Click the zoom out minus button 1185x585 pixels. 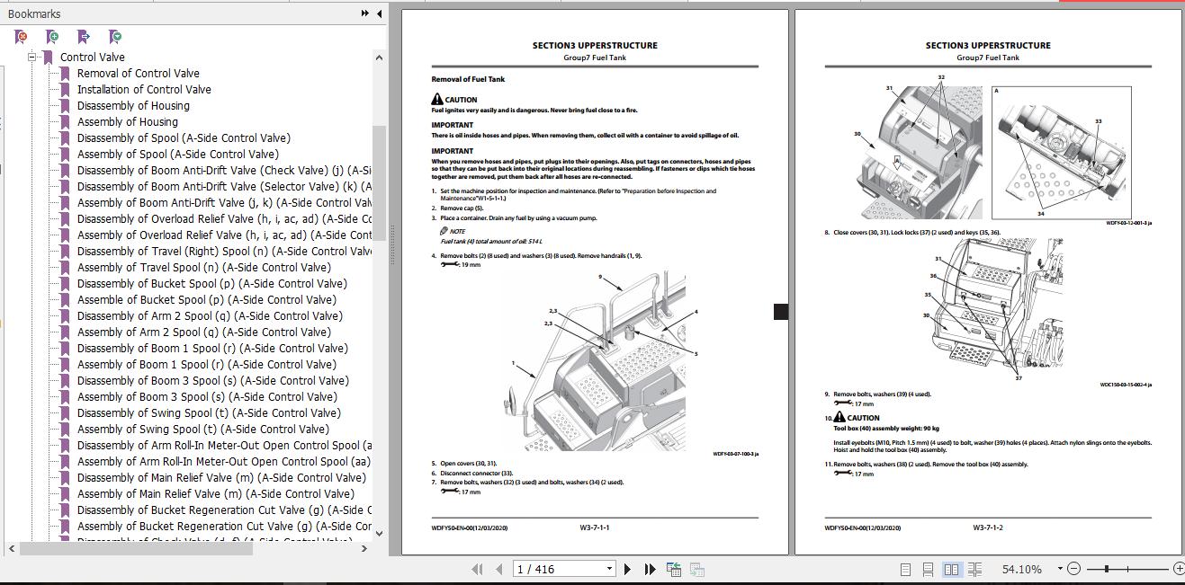1075,569
